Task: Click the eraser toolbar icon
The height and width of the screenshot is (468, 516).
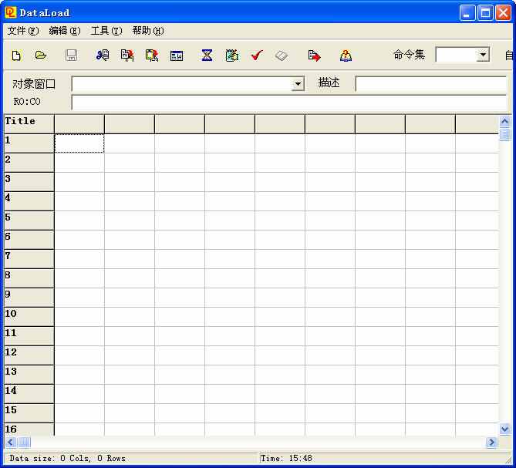Action: [282, 56]
